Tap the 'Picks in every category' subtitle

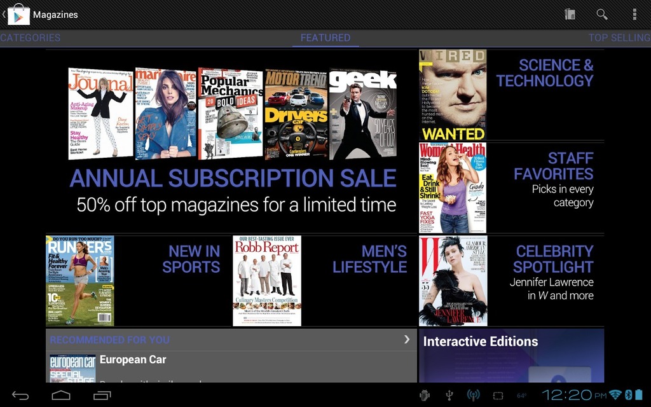tap(563, 196)
